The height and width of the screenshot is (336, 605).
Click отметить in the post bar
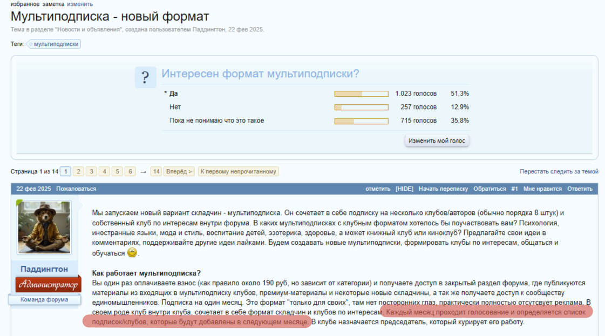[x=378, y=189]
